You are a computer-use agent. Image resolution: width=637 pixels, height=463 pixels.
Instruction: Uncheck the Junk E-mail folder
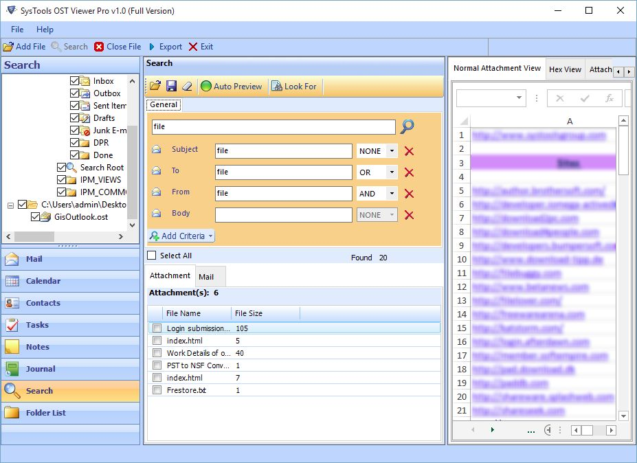[x=75, y=130]
